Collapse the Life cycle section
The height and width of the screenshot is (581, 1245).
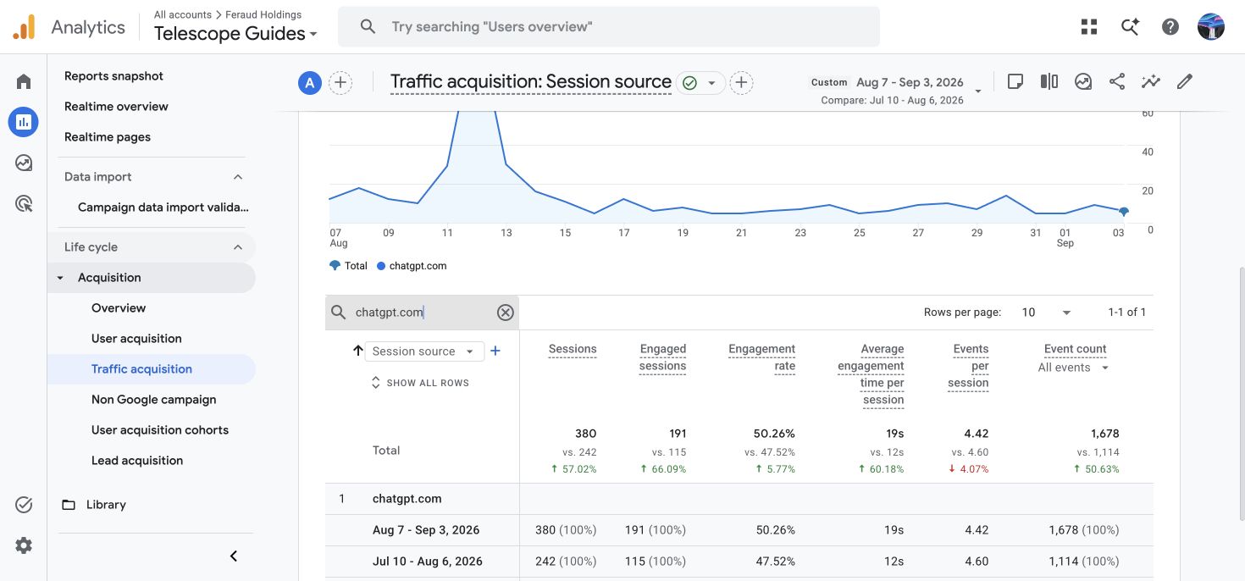click(x=238, y=247)
